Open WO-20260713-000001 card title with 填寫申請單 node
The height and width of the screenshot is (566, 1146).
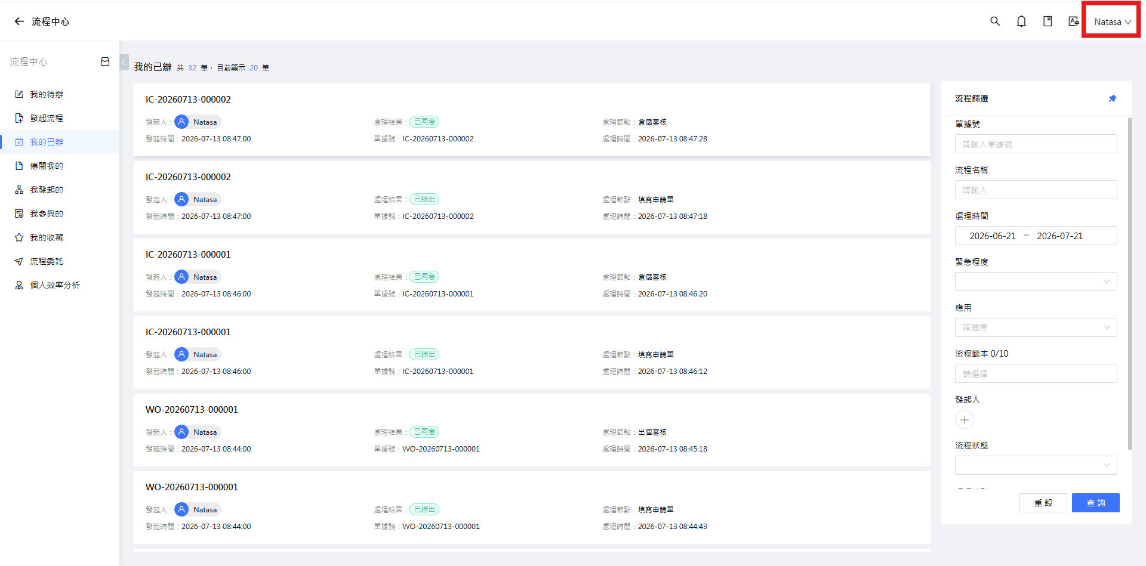[192, 487]
